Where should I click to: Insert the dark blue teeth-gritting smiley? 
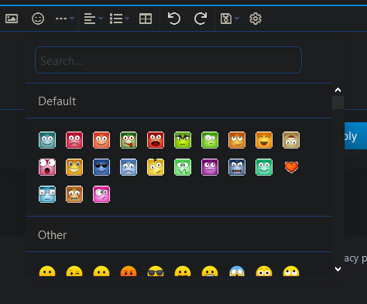[x=237, y=167]
